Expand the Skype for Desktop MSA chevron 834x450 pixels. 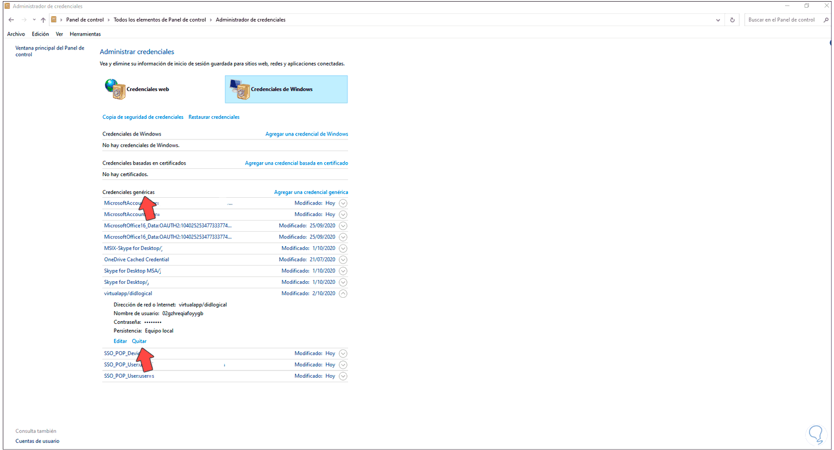click(x=343, y=271)
